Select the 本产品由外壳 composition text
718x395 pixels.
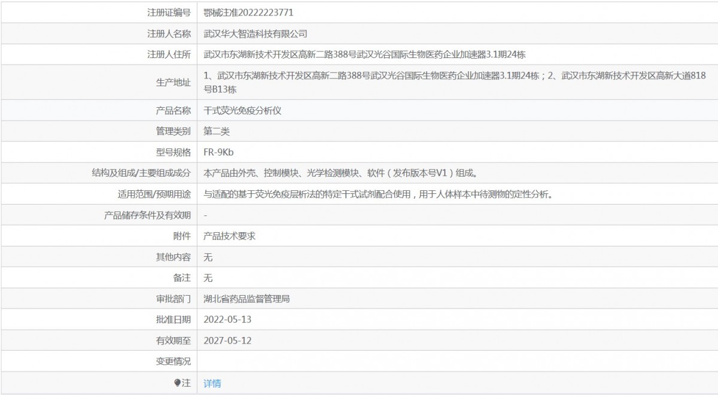coord(341,173)
